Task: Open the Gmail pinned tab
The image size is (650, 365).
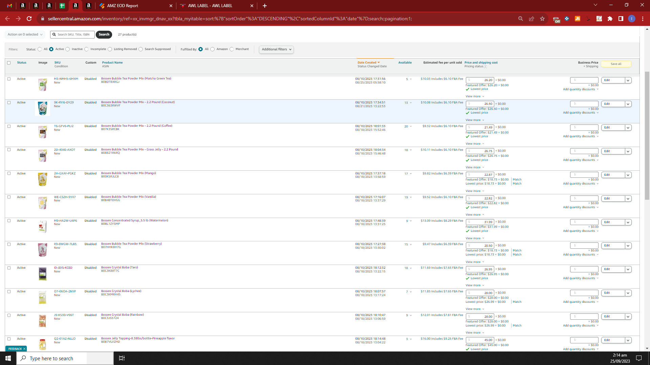Action: coord(9,6)
